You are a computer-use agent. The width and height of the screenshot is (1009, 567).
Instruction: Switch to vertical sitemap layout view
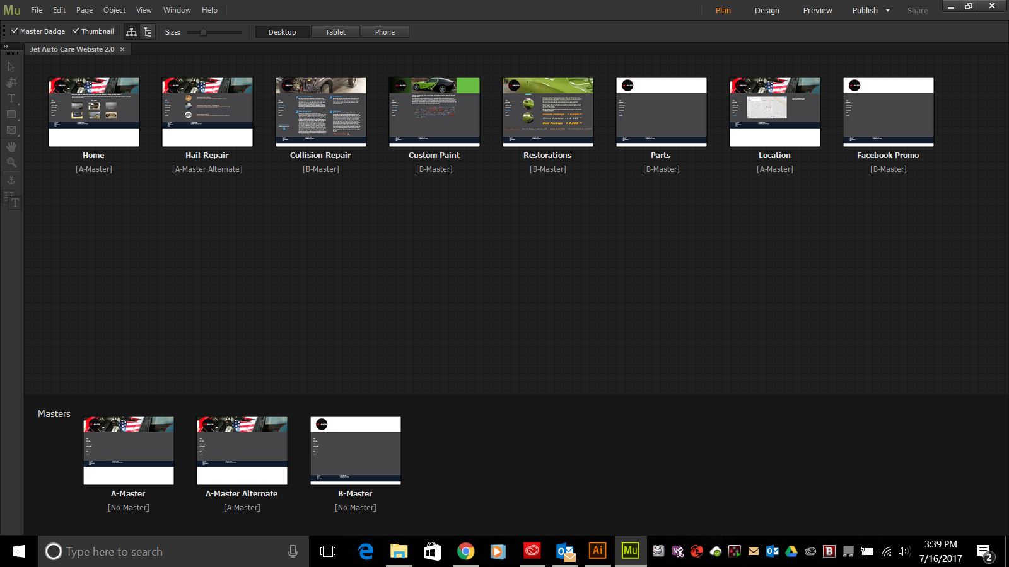pyautogui.click(x=148, y=31)
